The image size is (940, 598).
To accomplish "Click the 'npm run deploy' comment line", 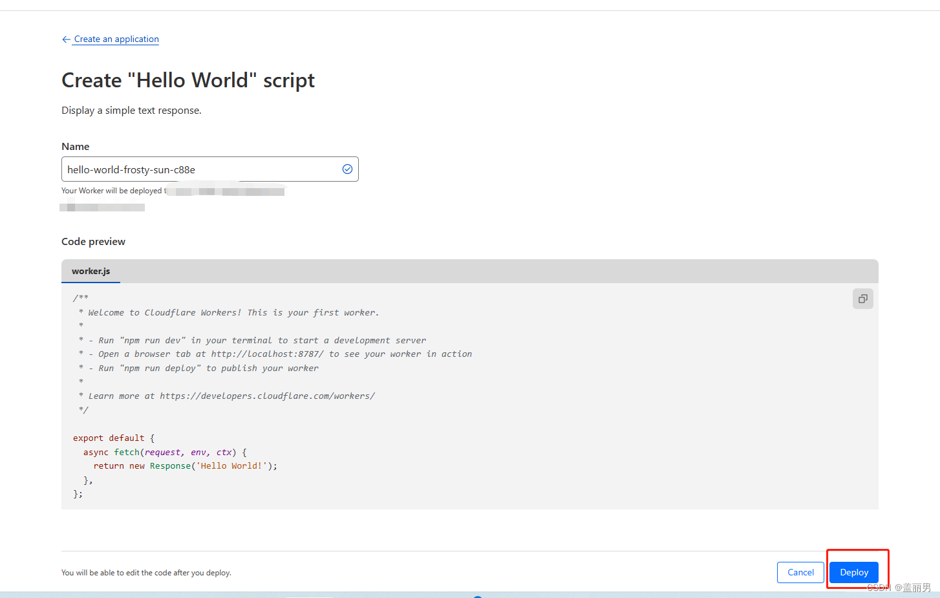I will click(198, 368).
